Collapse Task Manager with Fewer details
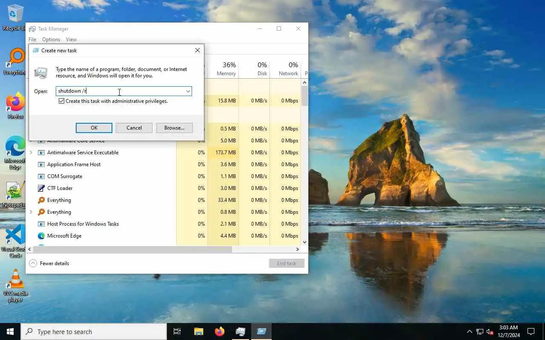This screenshot has width=545, height=340. [49, 263]
